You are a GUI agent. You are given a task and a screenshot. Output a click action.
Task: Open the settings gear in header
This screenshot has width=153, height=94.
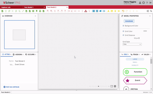(x=143, y=3)
